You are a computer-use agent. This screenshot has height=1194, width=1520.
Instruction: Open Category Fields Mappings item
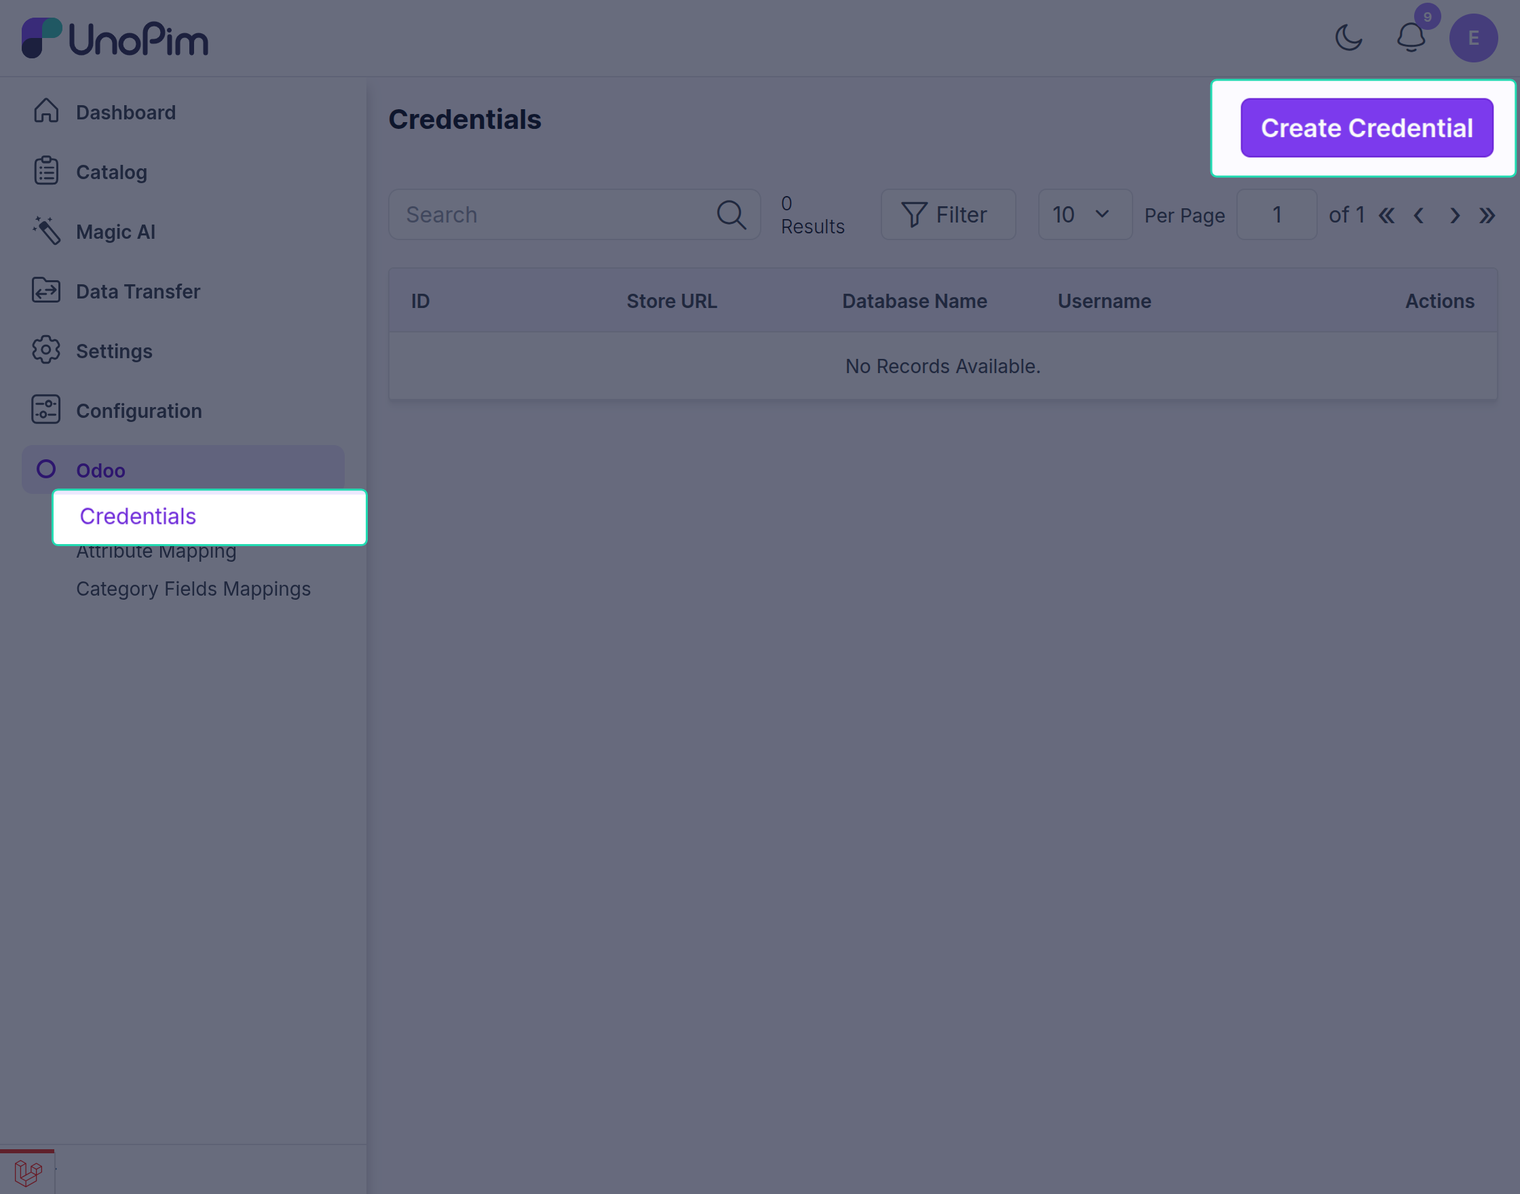[193, 589]
